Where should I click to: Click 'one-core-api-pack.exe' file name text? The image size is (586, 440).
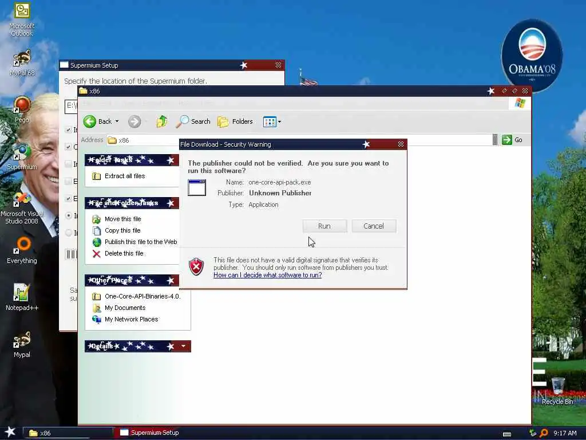279,182
